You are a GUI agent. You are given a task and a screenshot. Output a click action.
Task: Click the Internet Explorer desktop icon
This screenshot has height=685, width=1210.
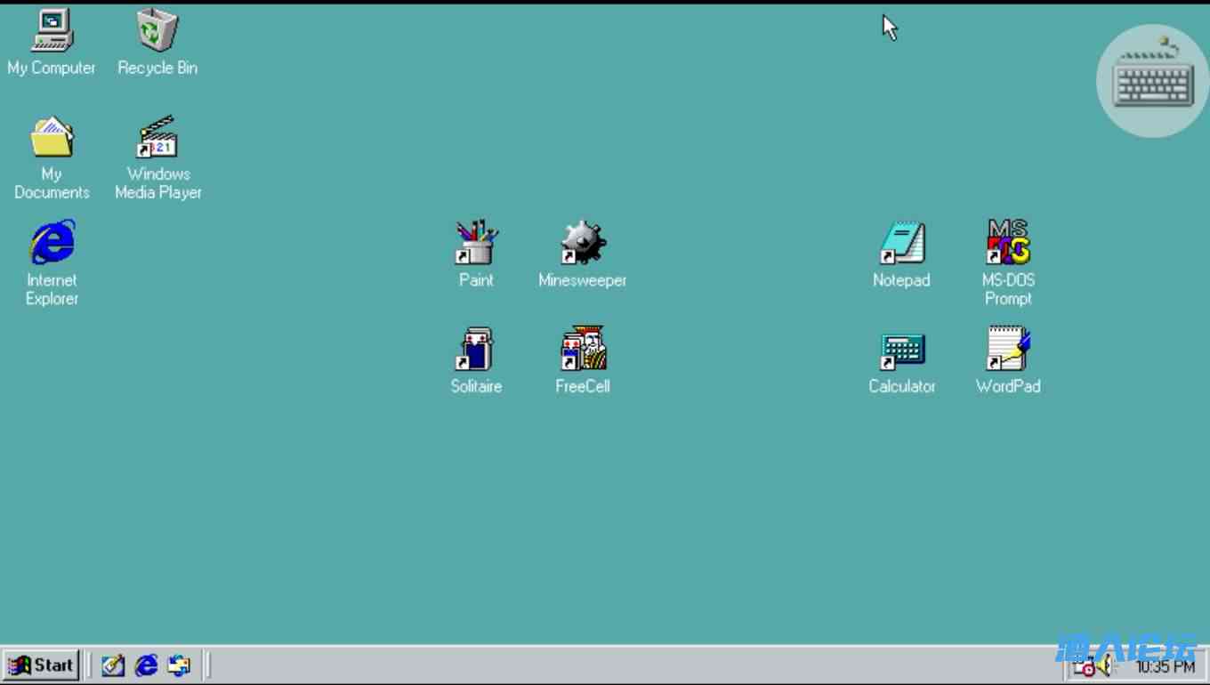point(52,243)
